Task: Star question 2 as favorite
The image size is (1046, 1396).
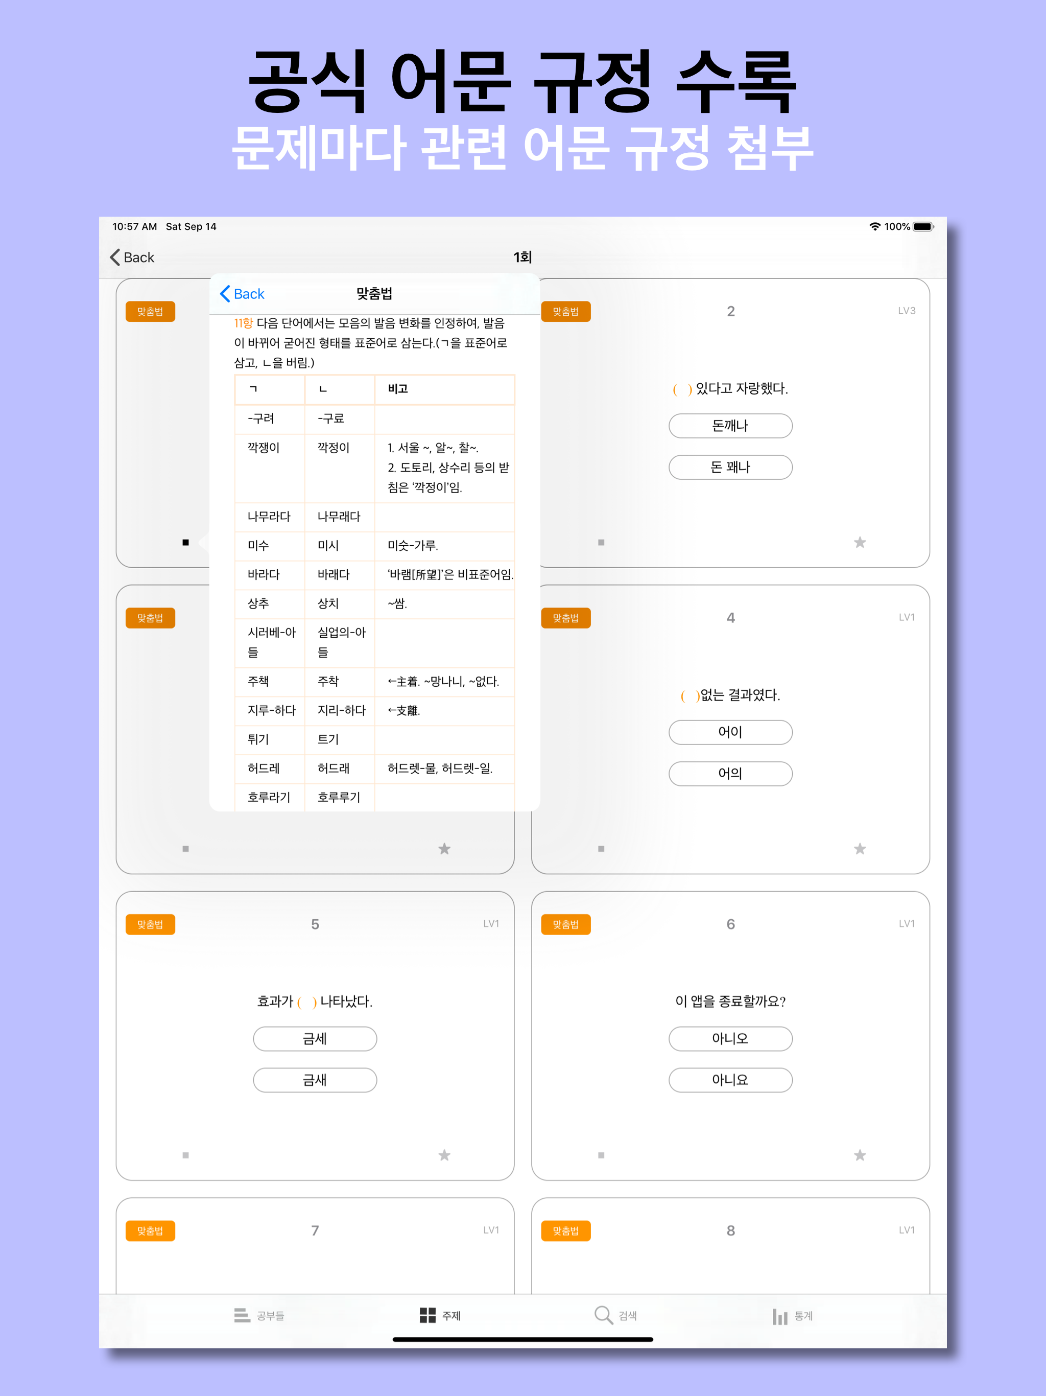Action: click(x=859, y=542)
